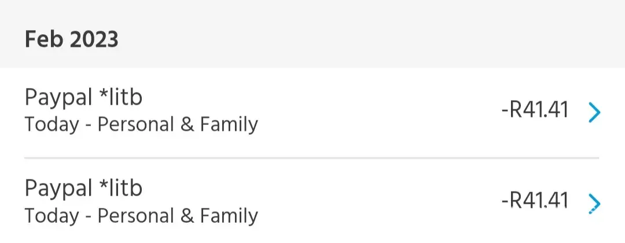This screenshot has height=243, width=625.
Task: Select the top Paypal *litb merchant name
Action: (83, 98)
